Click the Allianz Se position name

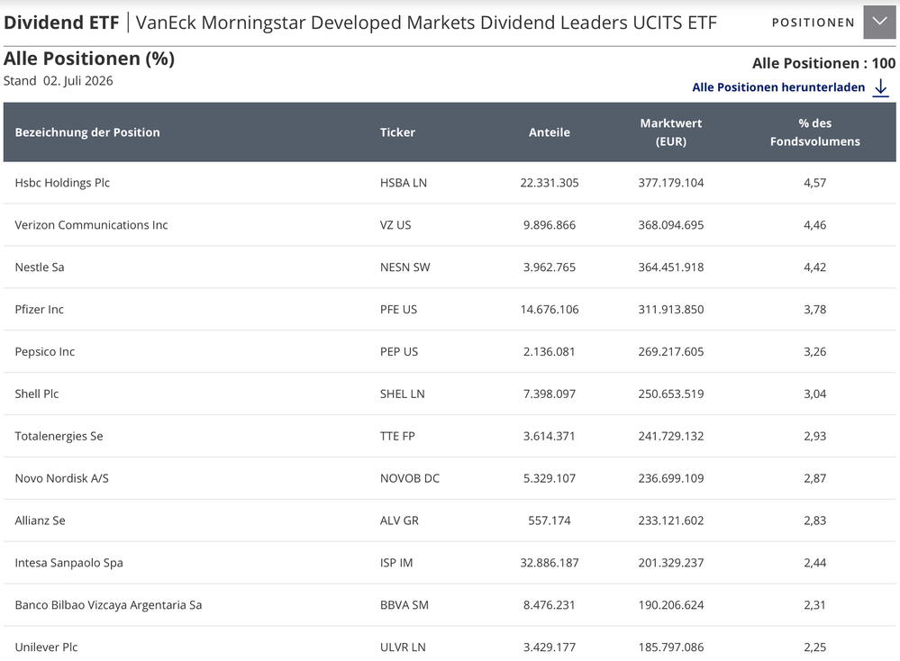coord(41,521)
